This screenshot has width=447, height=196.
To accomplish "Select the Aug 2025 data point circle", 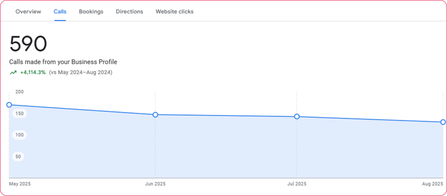I will click(x=443, y=122).
